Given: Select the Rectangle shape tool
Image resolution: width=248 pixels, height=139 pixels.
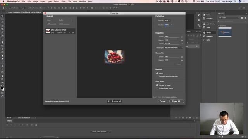Looking at the screenshot, I should 2,73.
